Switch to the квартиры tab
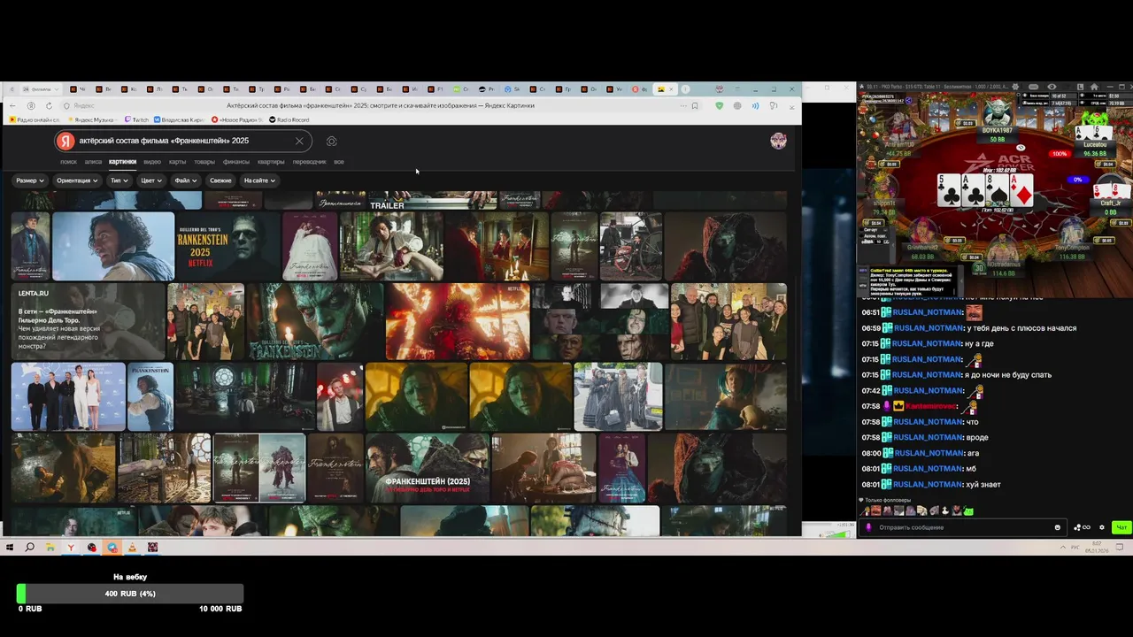1133x637 pixels. tap(271, 162)
